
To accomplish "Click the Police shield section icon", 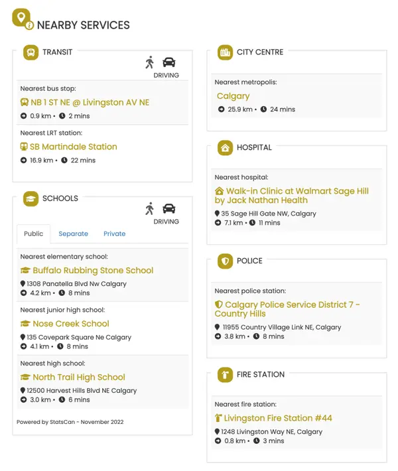I will (225, 261).
